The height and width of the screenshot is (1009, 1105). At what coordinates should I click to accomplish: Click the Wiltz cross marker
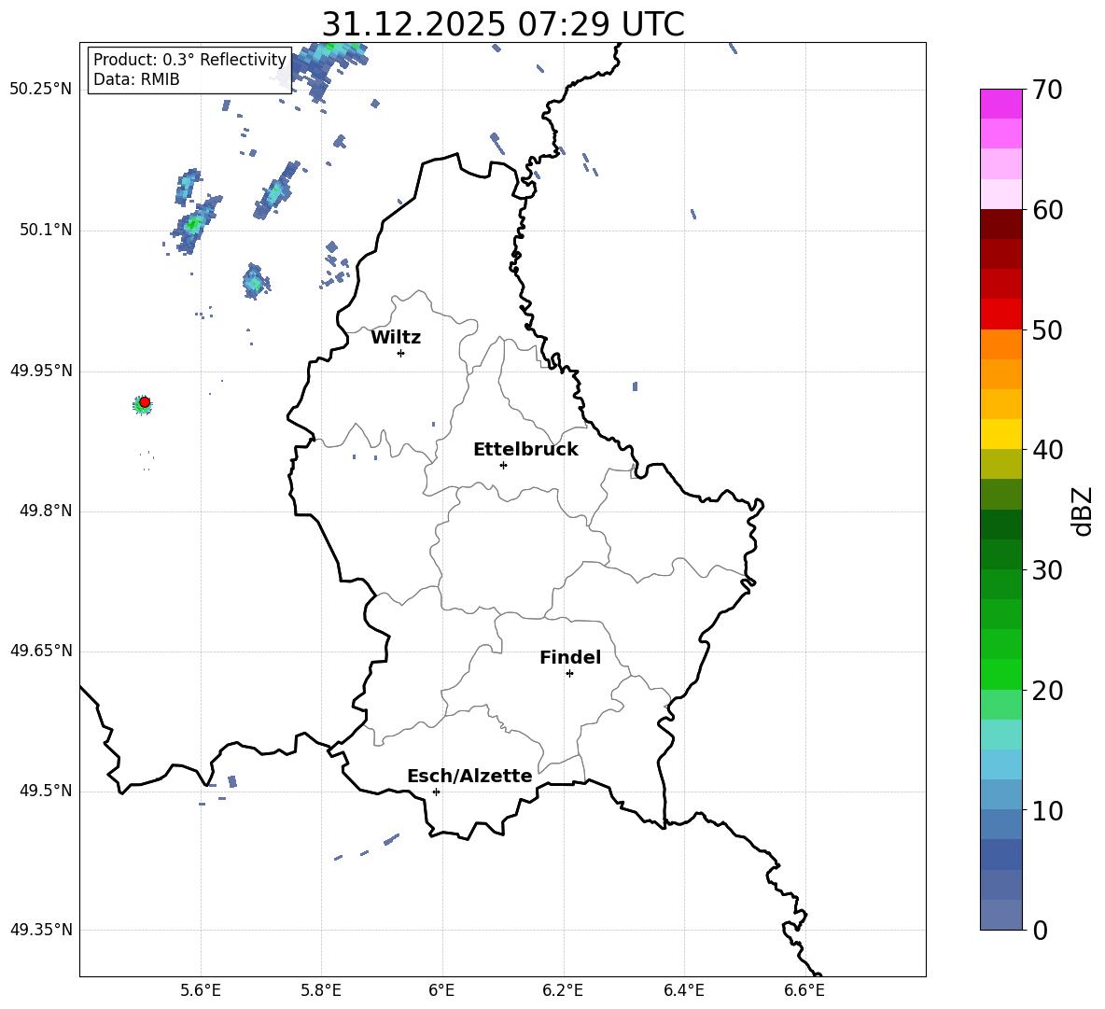coord(401,353)
